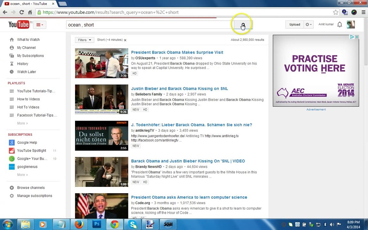
Task: Open the Brandy NewsHD channel
Action: tap(149, 167)
